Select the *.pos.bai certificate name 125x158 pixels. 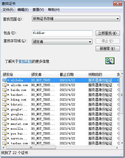pos(17,133)
